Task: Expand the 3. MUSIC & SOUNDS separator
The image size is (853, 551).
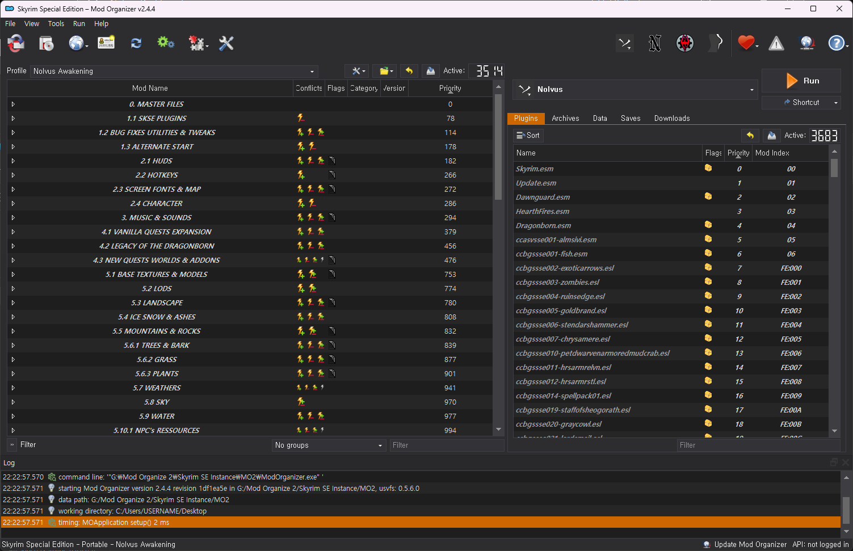Action: coord(13,218)
